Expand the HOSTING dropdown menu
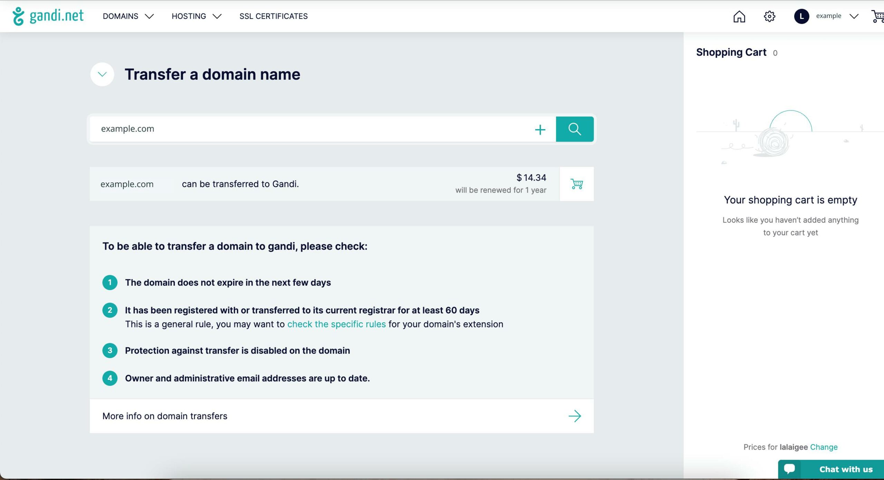Screen dimensions: 884x480 [196, 16]
